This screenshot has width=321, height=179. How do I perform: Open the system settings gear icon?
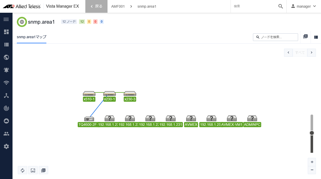6,146
